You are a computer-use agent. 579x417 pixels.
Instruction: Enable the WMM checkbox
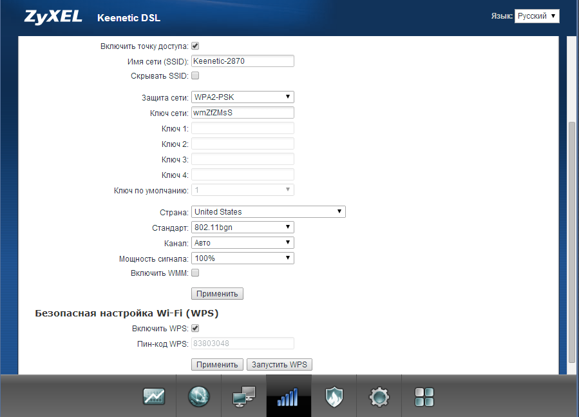[195, 273]
